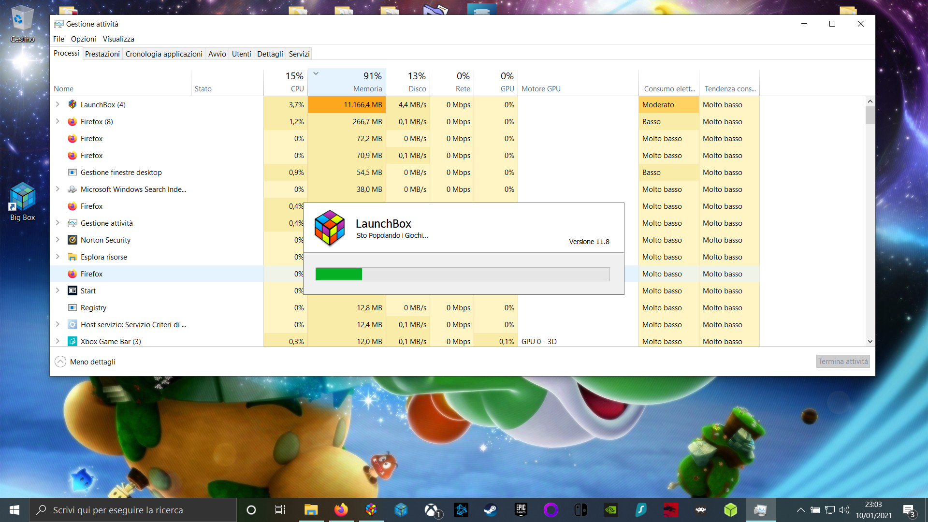The height and width of the screenshot is (522, 928).
Task: Sort by Consumo elettrico column
Action: pos(669,82)
